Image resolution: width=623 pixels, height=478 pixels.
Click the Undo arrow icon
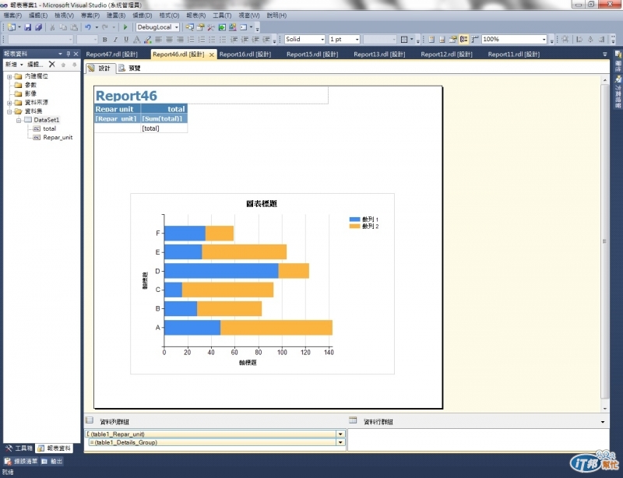pos(87,27)
